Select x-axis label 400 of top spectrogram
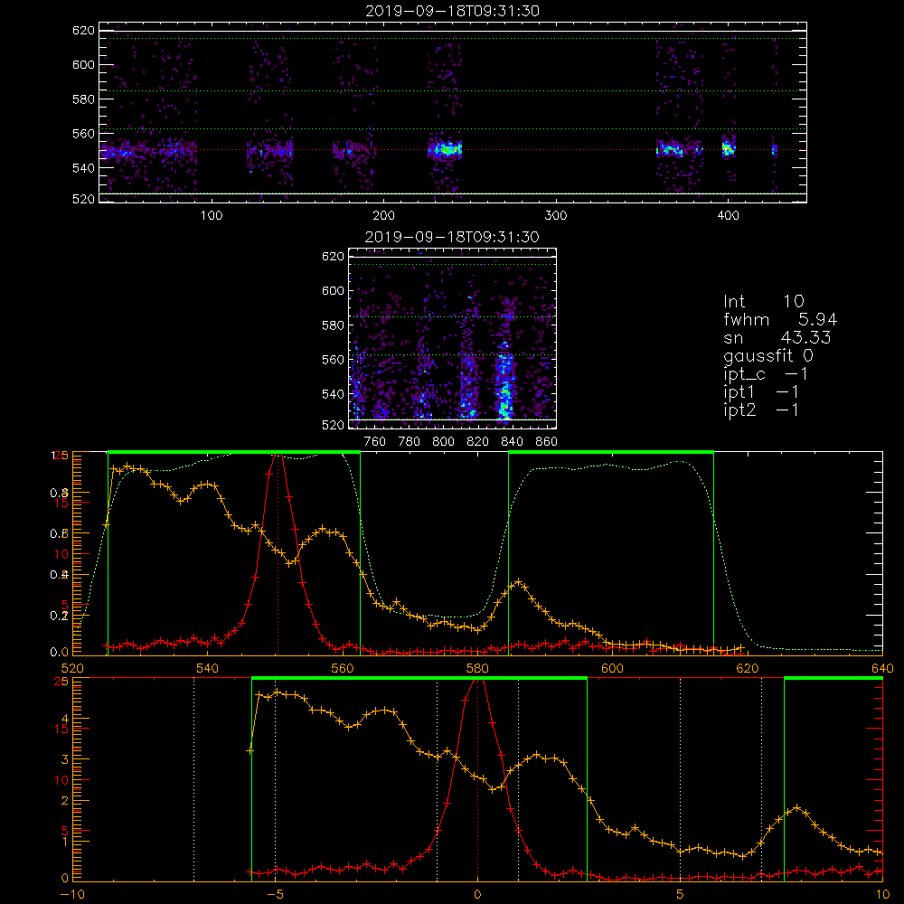The height and width of the screenshot is (904, 904). 728,216
